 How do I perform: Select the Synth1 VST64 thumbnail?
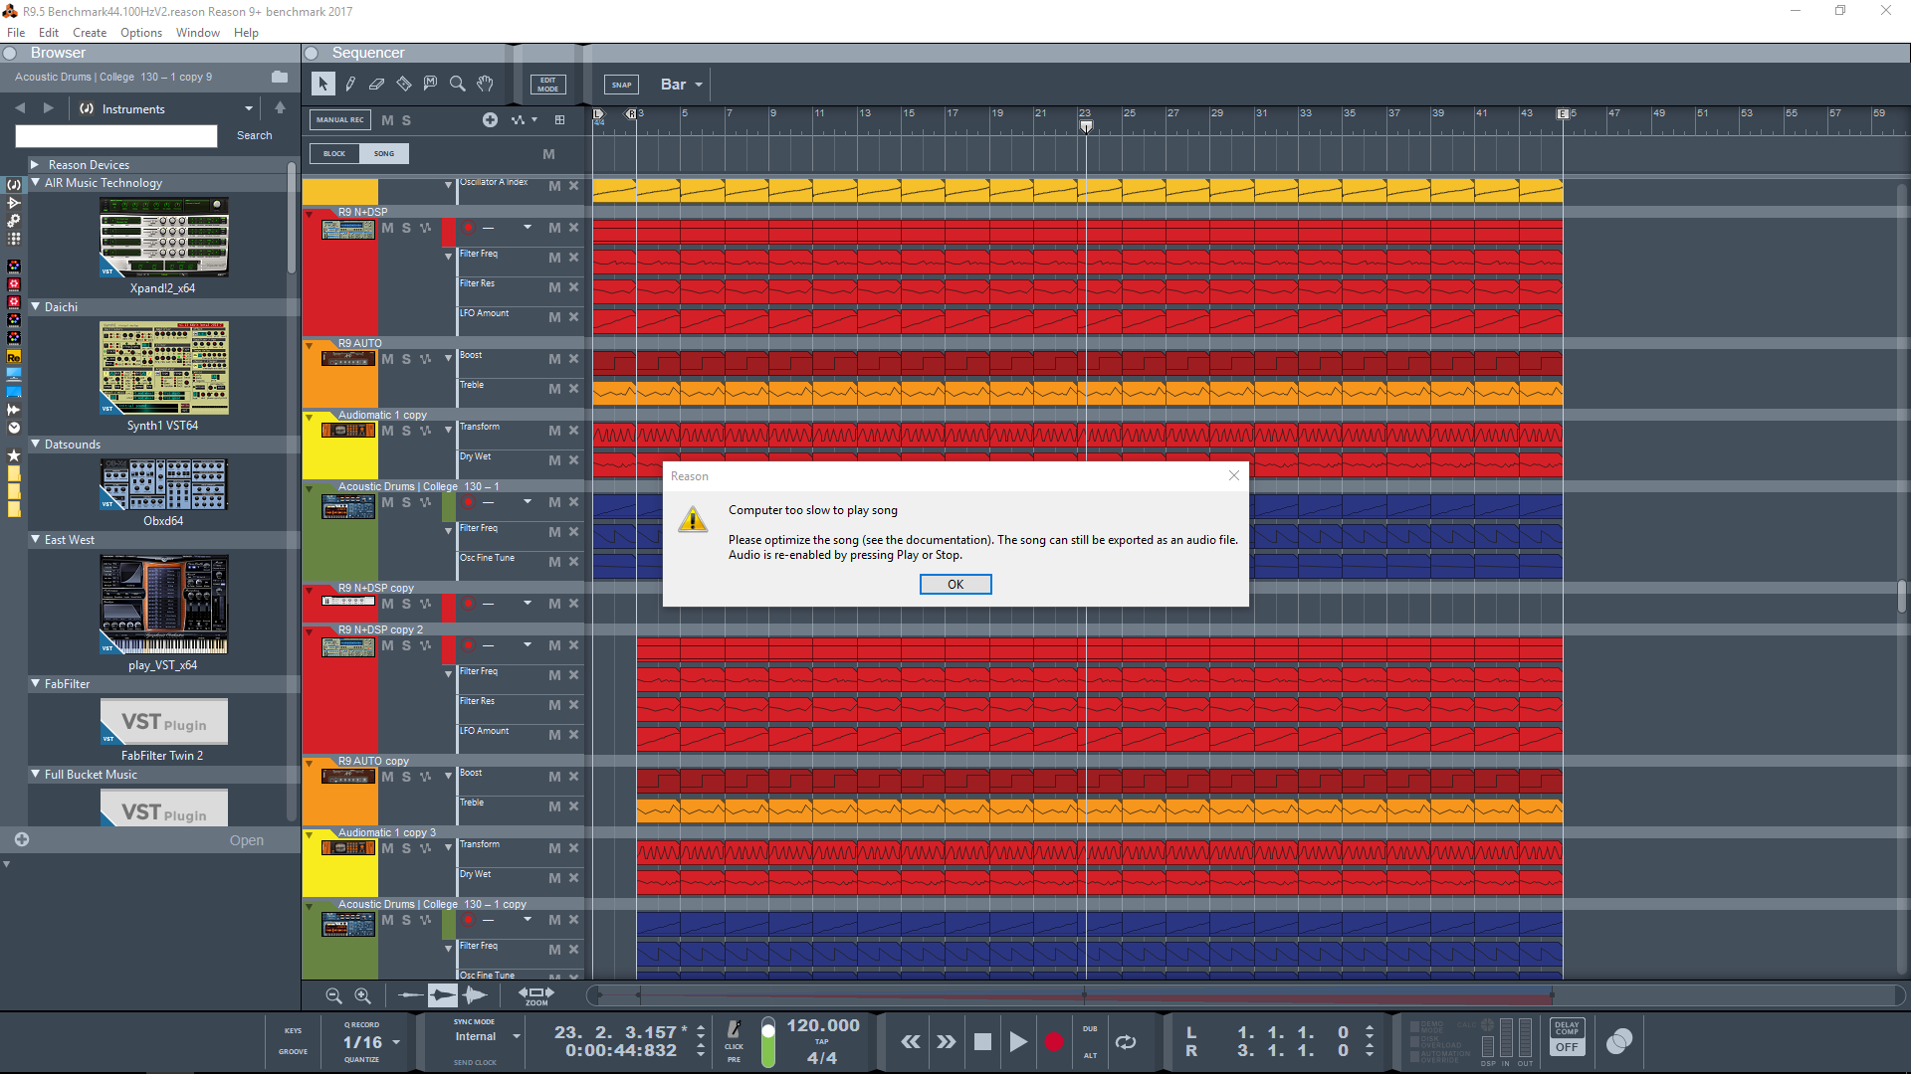[x=163, y=368]
